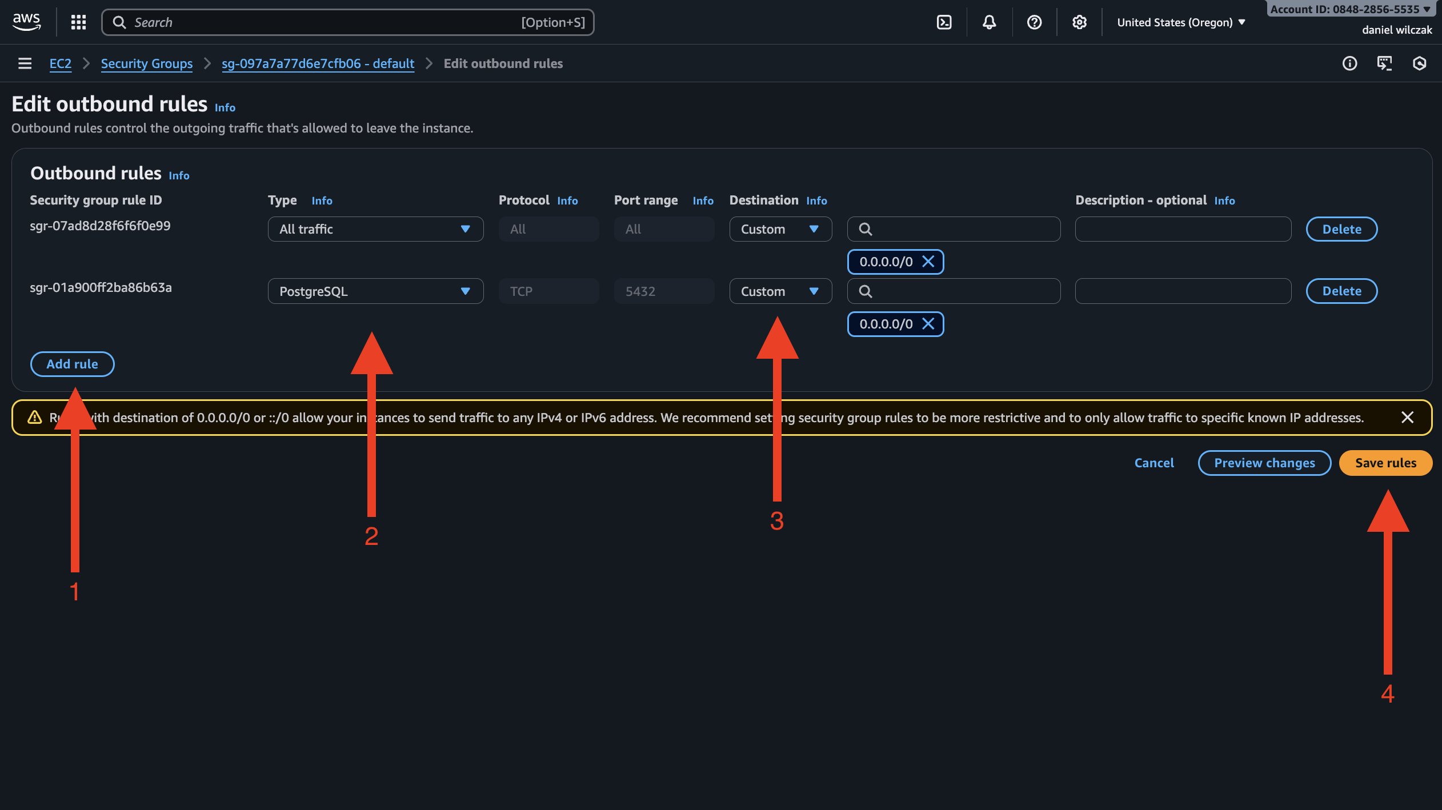This screenshot has width=1442, height=810.
Task: Click the Save rules button
Action: (x=1385, y=463)
